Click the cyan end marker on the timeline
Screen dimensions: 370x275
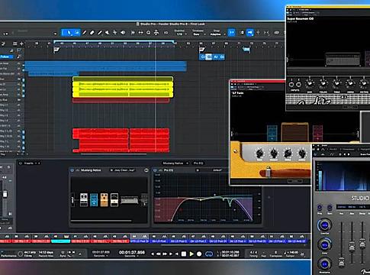pyautogui.click(x=246, y=50)
